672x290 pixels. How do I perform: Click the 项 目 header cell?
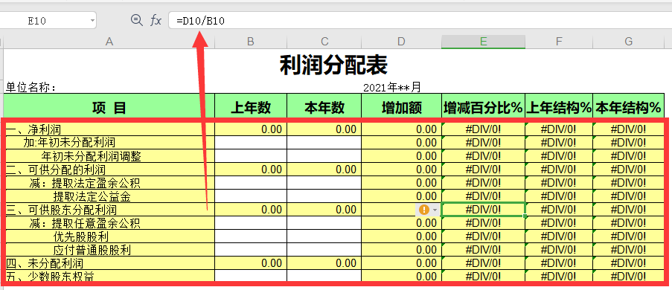[x=109, y=108]
